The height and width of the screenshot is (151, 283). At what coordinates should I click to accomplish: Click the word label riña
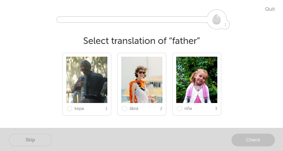click(x=188, y=109)
